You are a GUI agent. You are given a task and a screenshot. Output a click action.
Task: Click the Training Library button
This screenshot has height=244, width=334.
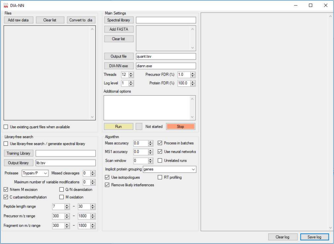(x=19, y=153)
